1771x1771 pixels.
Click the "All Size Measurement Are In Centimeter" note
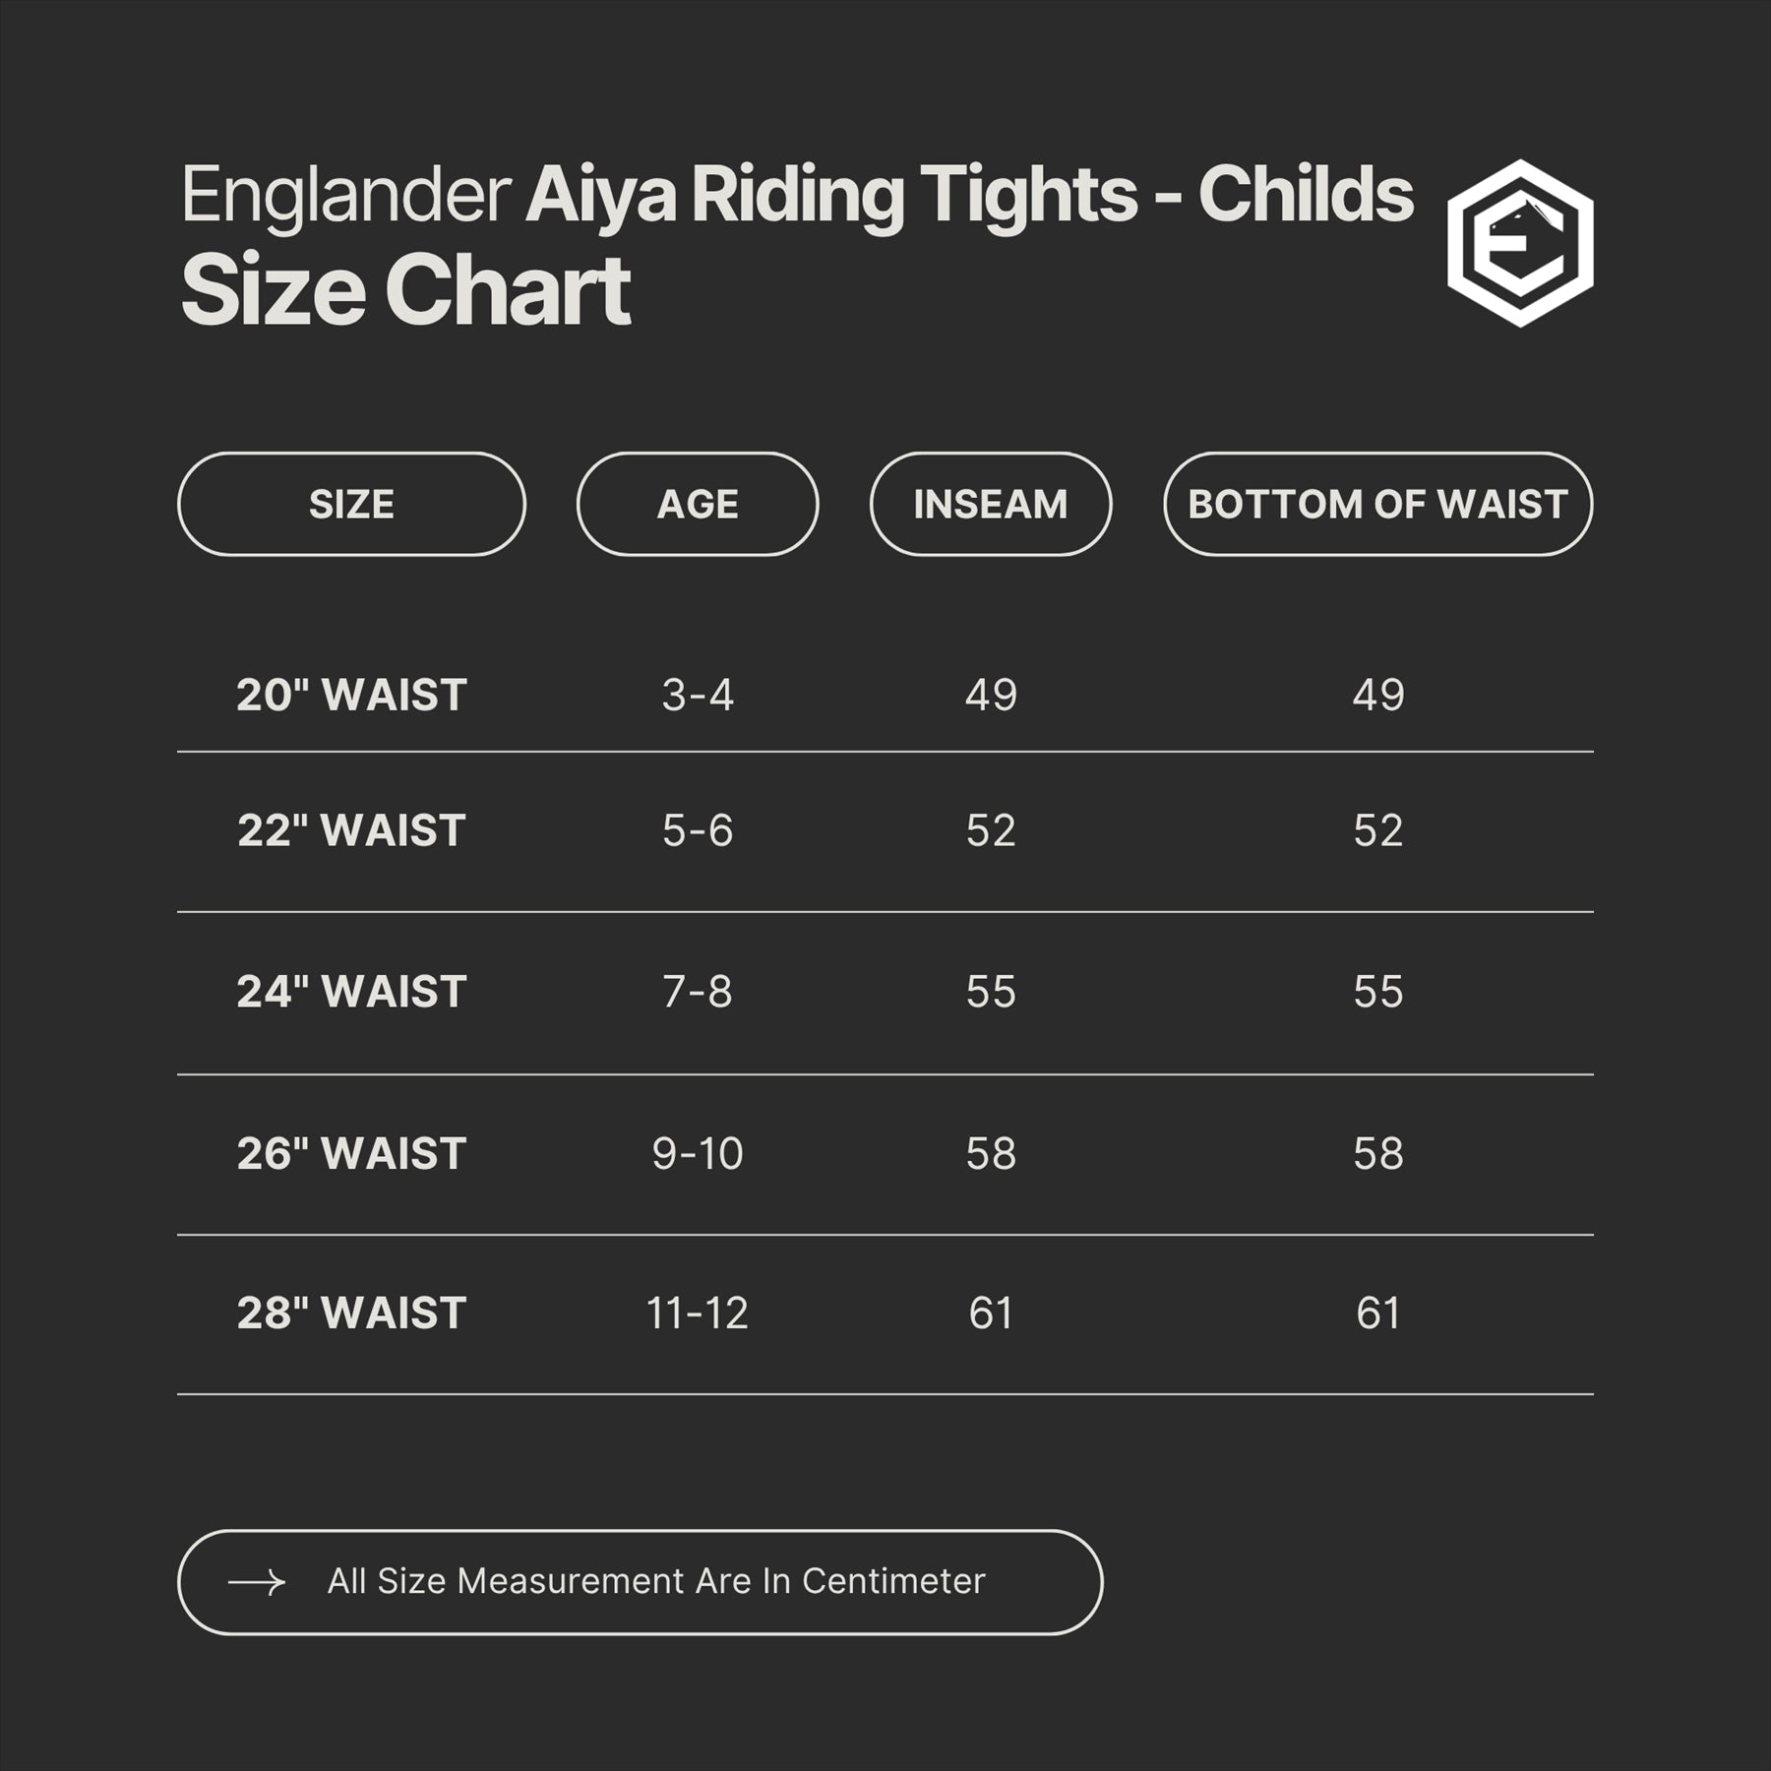pos(656,1581)
